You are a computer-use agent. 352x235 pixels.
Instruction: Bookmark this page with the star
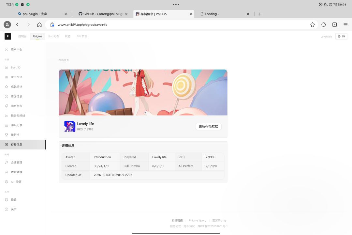click(313, 25)
